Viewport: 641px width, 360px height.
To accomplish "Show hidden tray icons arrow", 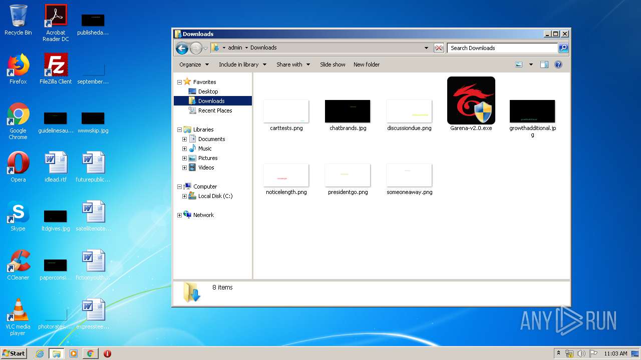I will point(558,353).
